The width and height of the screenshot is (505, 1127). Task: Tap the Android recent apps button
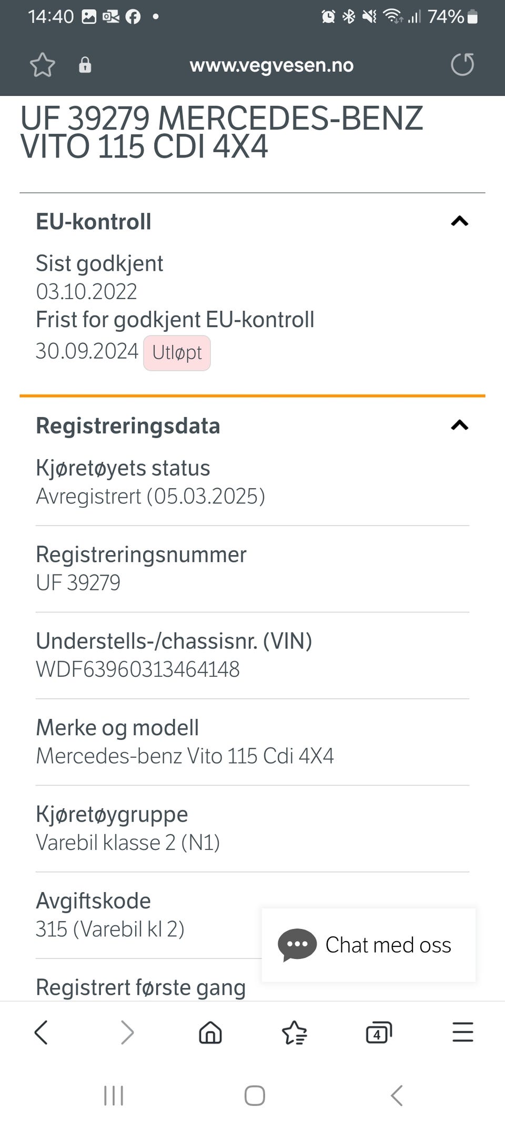114,1095
